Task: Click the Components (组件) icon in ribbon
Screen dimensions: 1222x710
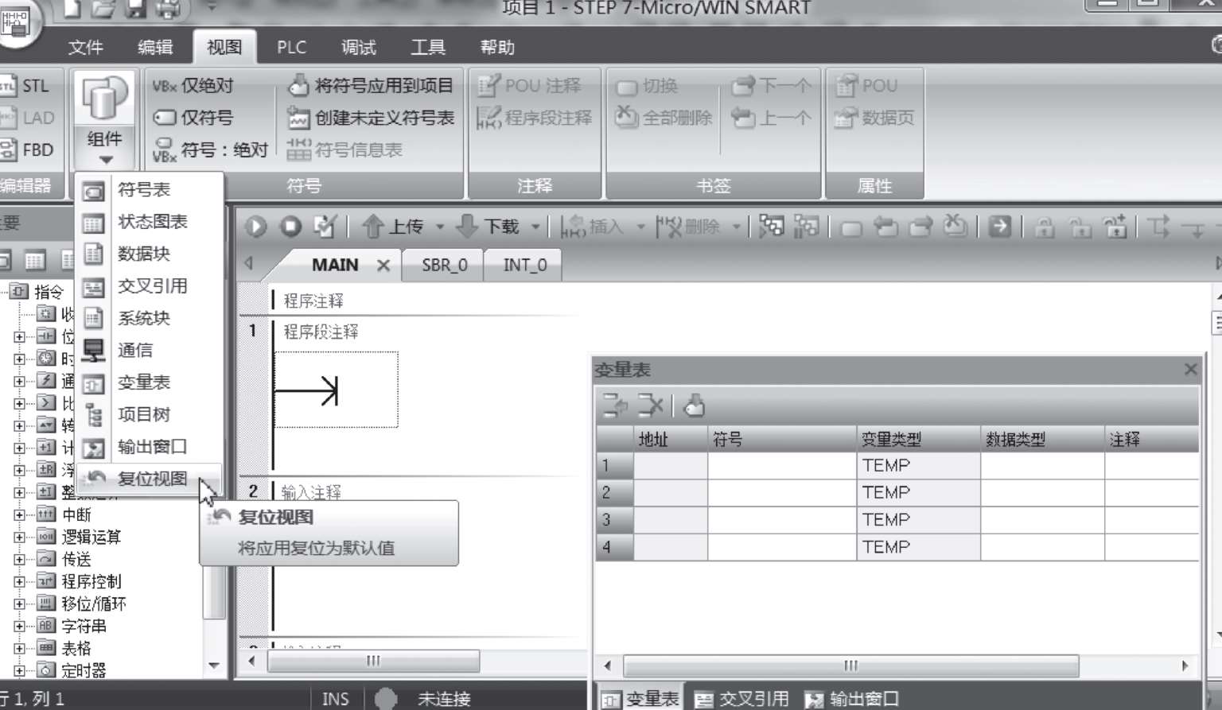Action: click(x=104, y=99)
